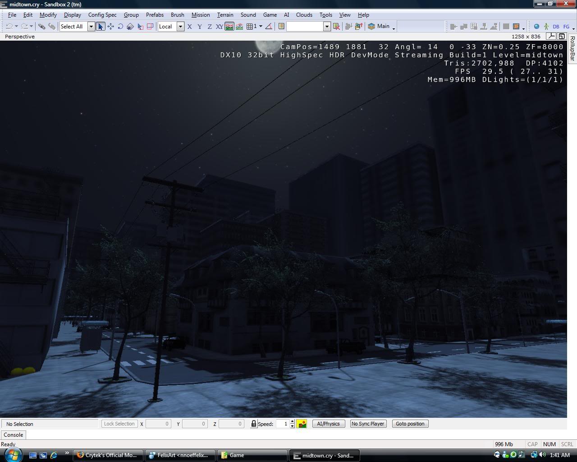Activate the red rectangle selection icon

pyautogui.click(x=150, y=26)
